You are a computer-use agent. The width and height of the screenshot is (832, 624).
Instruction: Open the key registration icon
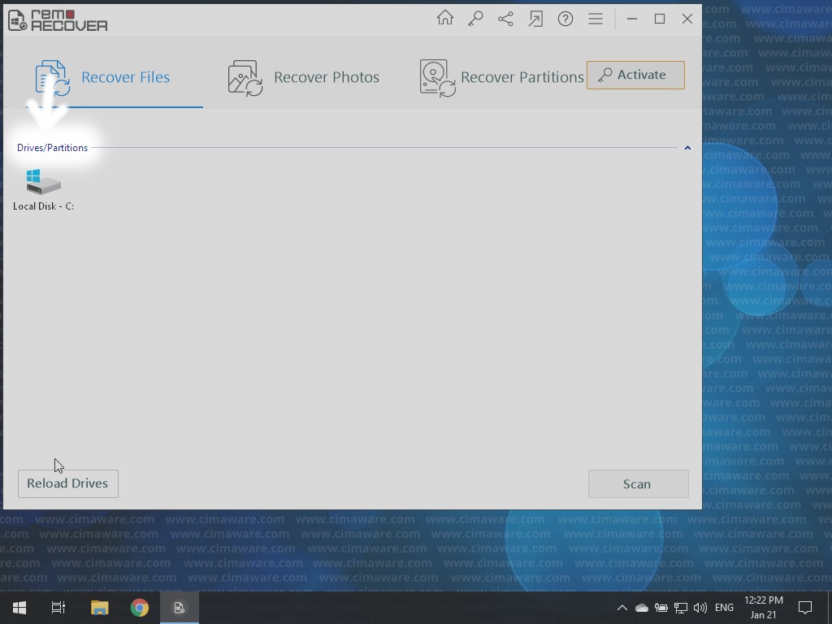[475, 19]
